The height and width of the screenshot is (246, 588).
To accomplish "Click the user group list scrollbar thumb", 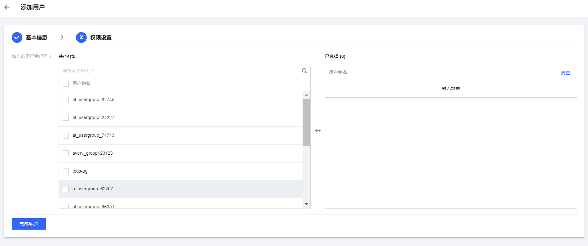I will pyautogui.click(x=306, y=123).
